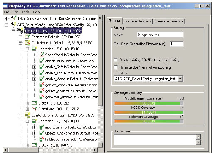Click the enable_Water operation icon
216x157 pixels.
[x=42, y=79]
